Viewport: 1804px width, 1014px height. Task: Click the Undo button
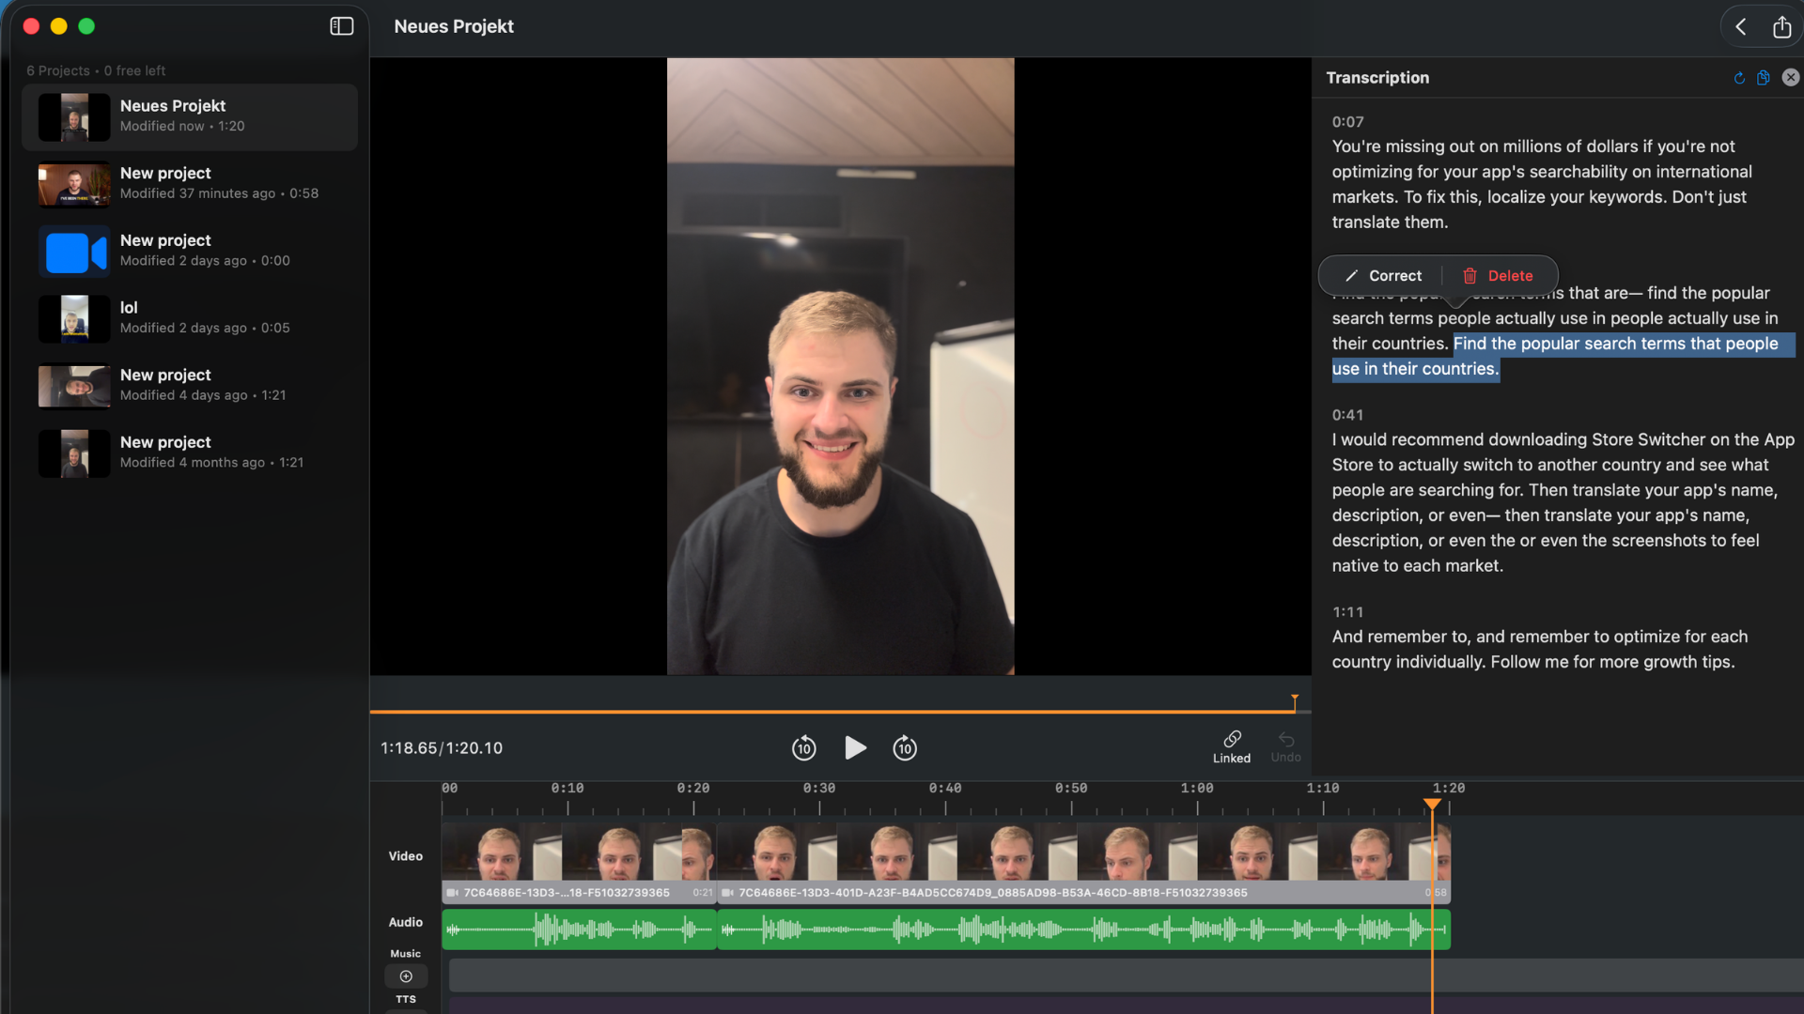1285,746
